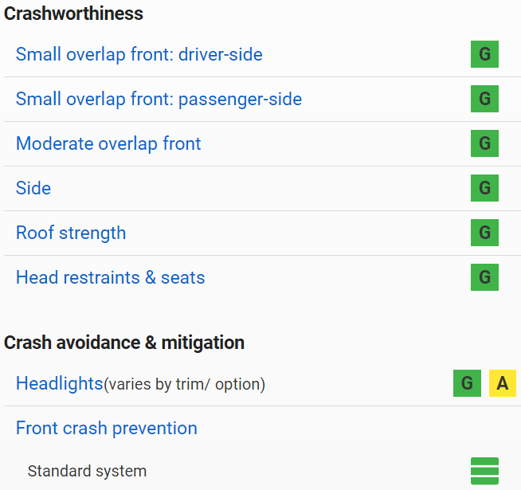Click the G rating icon in the Side row
The height and width of the screenshot is (490, 521).
484,188
